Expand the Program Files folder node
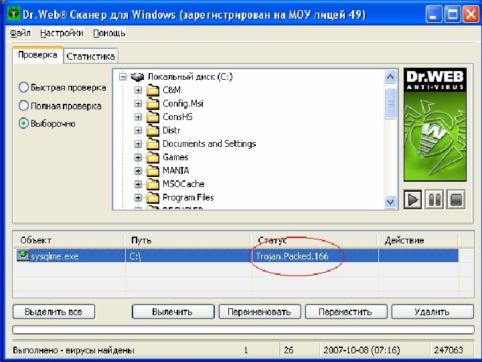Screen dimensions: 482x362 click(x=138, y=197)
